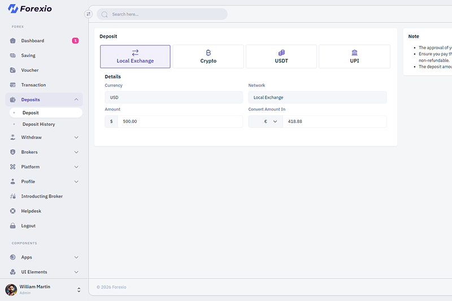Click the Helpdesk lifebuoy icon

(x=13, y=211)
